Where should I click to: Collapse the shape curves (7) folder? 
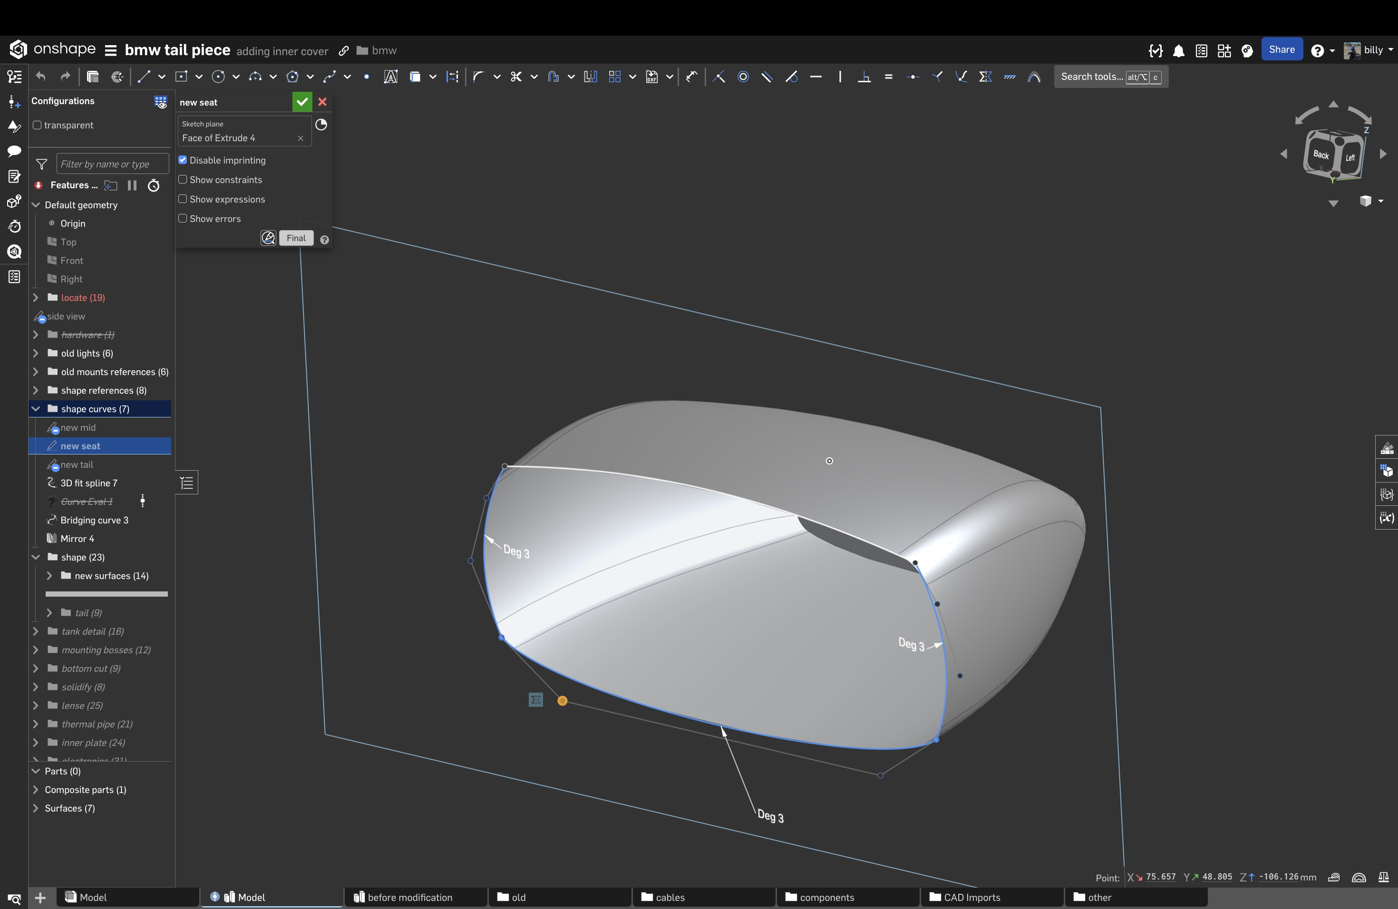click(35, 409)
